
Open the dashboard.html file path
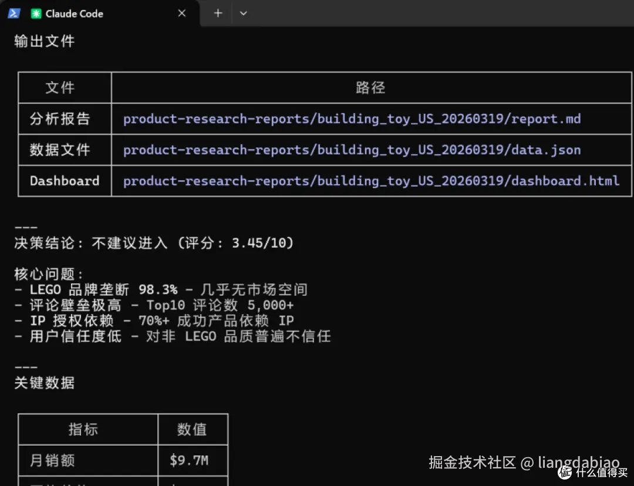371,181
